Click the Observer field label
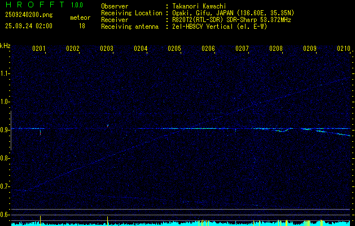 tap(115, 6)
